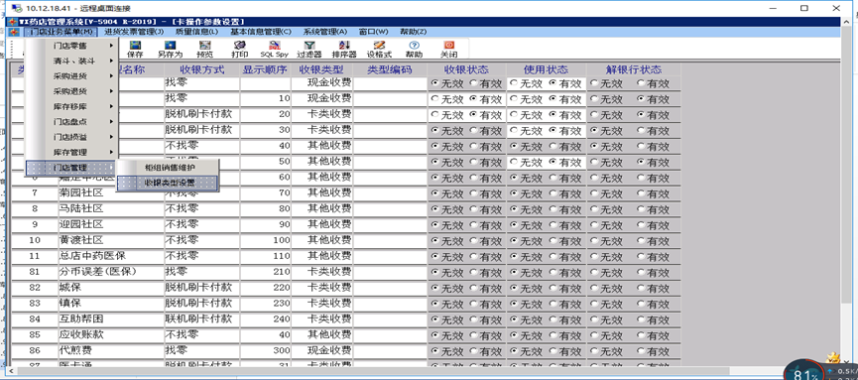This screenshot has height=380, width=858.
Task: Select the 互助帮困 name cell
Action: (x=111, y=318)
